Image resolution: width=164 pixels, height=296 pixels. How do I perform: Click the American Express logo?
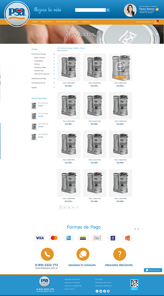coord(69,238)
